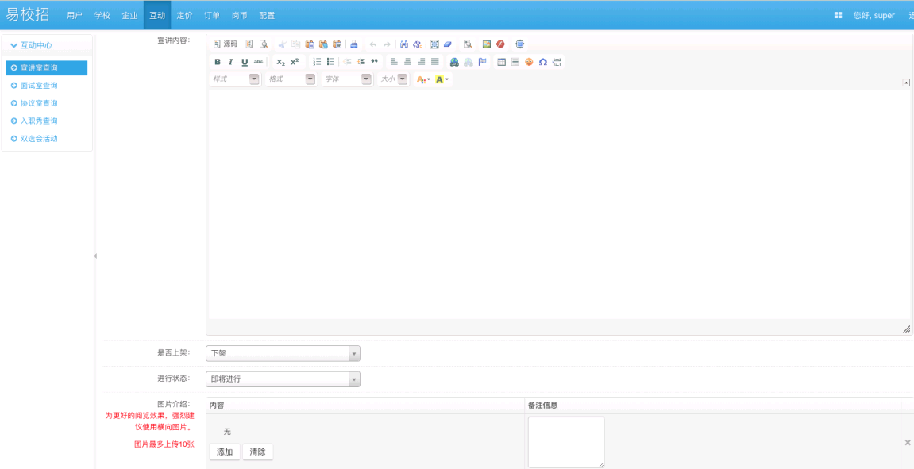The height and width of the screenshot is (469, 914).
Task: Insert a table via toolbar icon
Action: 502,62
